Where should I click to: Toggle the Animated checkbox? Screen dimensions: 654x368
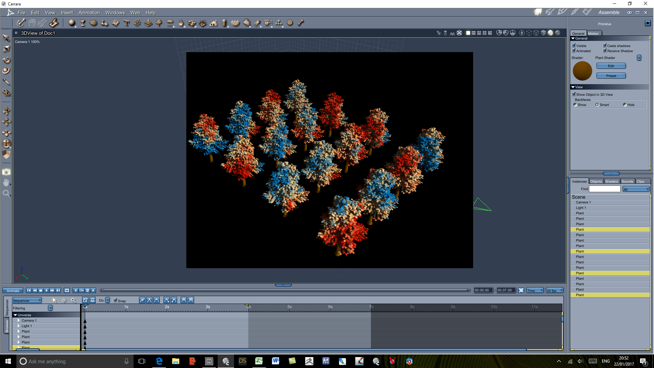pos(574,51)
